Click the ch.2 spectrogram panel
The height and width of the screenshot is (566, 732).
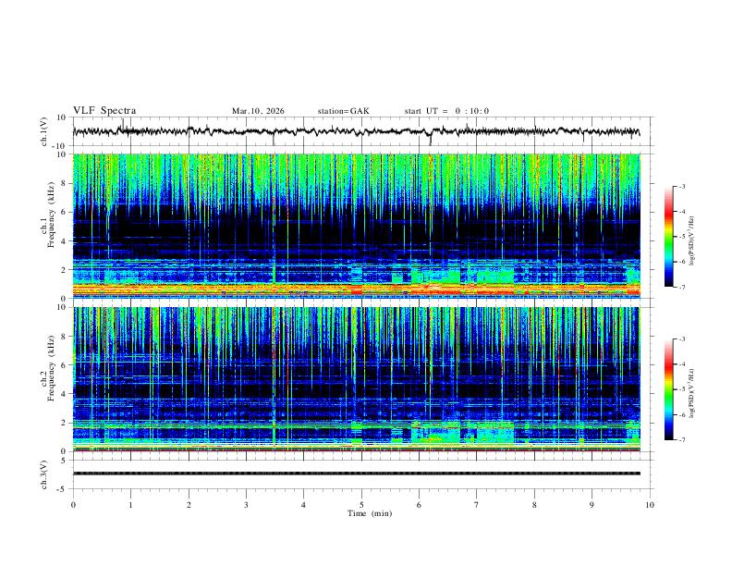[356, 379]
